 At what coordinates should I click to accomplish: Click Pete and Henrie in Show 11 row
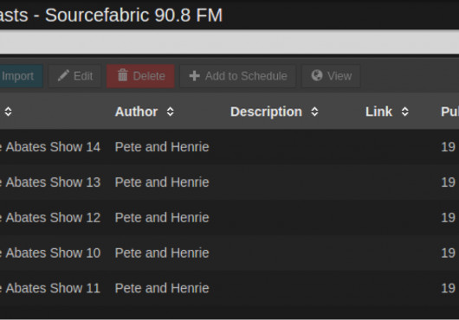pos(162,288)
